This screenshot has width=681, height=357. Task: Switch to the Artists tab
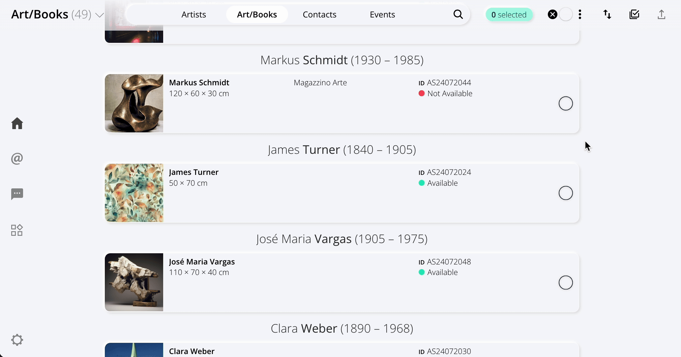193,14
